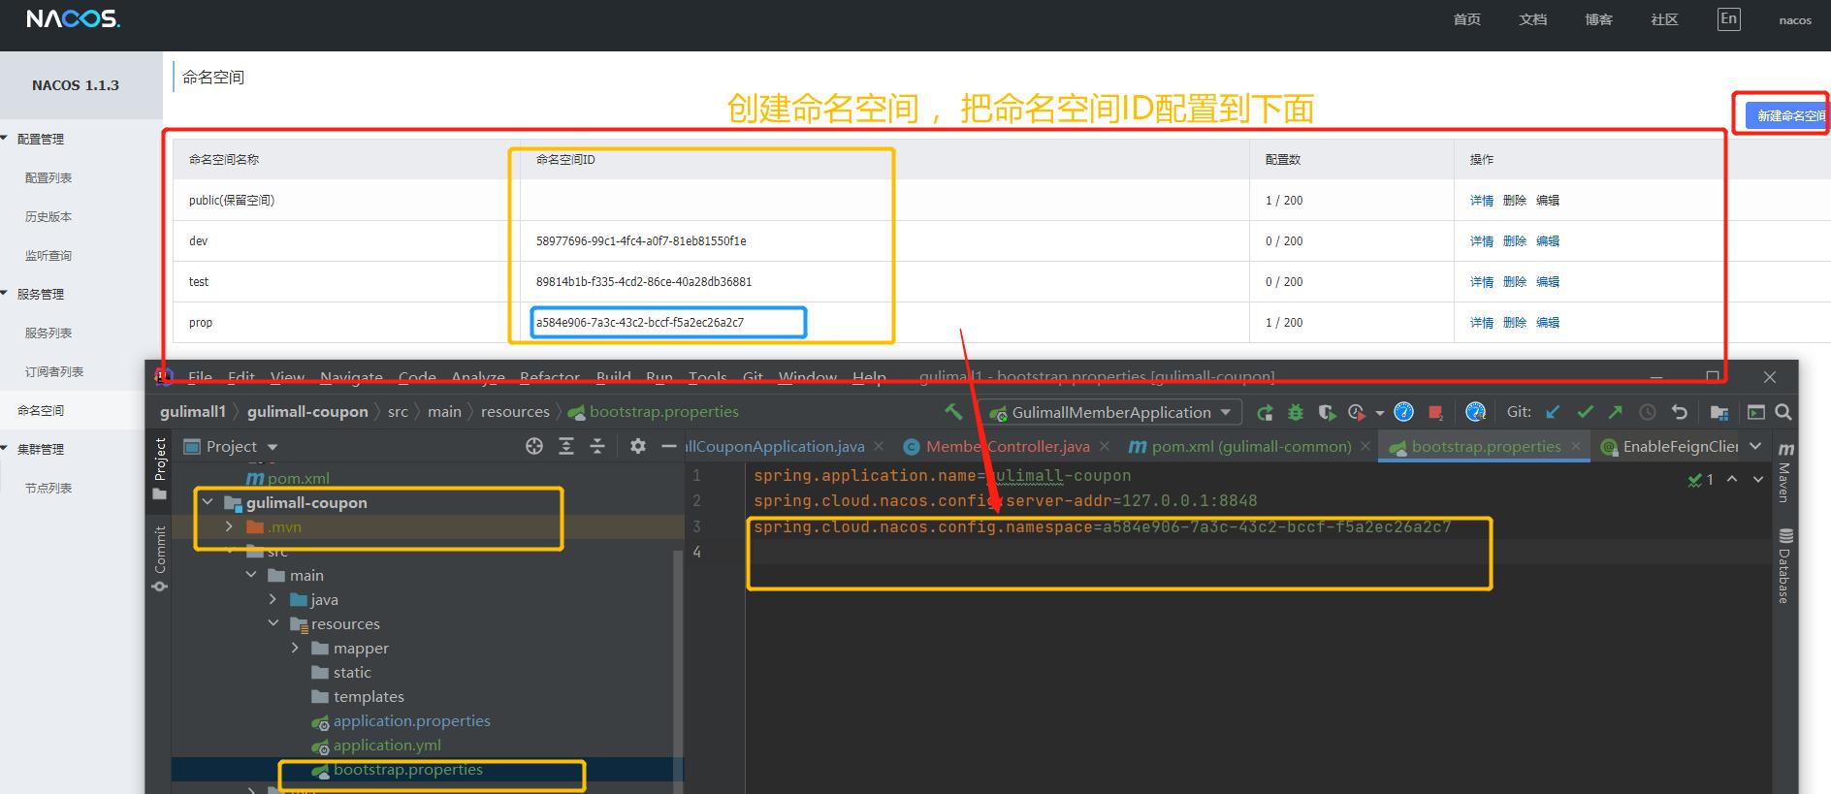Open the Refactor menu
Screen dimensions: 1831x794
(550, 377)
